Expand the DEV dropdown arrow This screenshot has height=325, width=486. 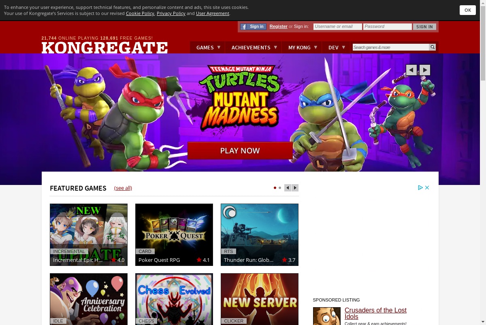click(343, 47)
